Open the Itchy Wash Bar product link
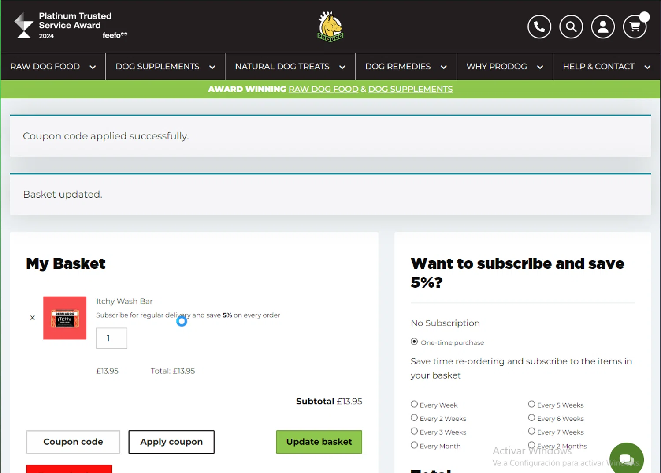Screen dimensions: 661x473 [x=124, y=301]
